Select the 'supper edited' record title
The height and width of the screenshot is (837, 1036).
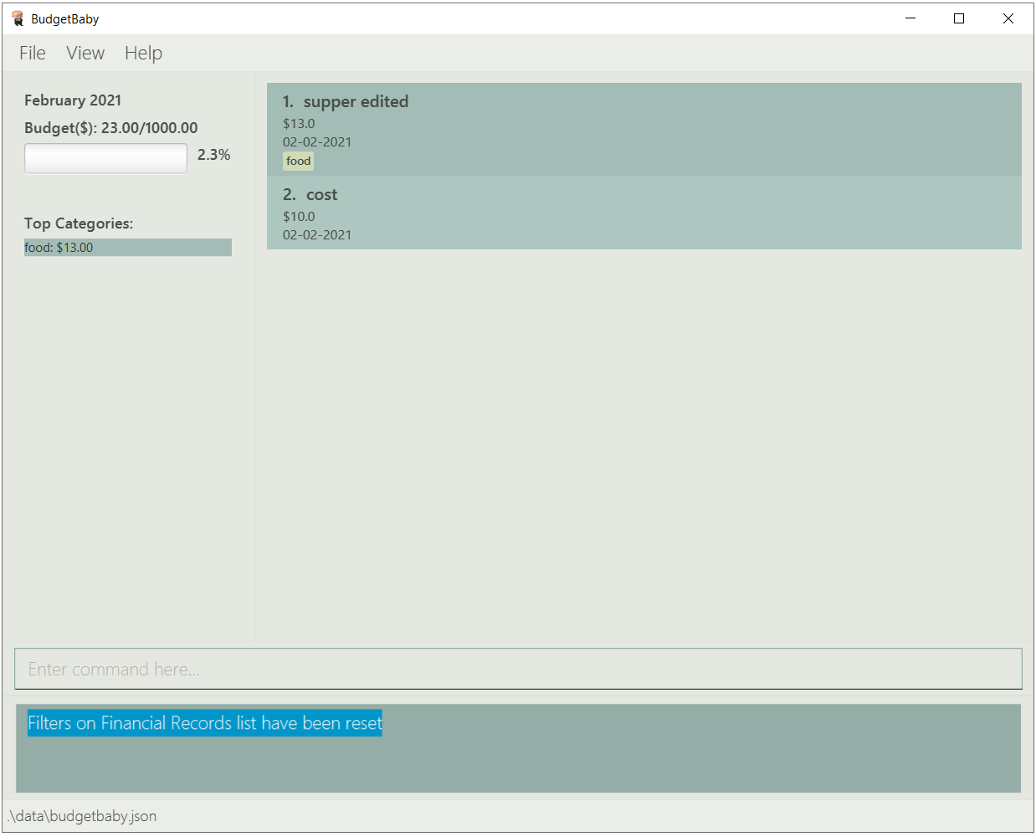pyautogui.click(x=356, y=101)
